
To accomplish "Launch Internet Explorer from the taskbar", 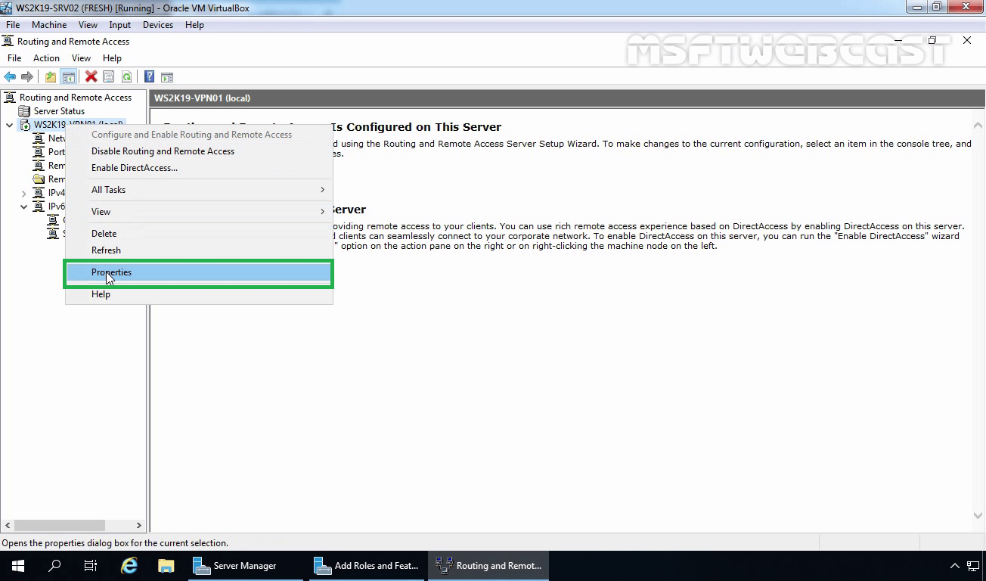I will click(129, 566).
